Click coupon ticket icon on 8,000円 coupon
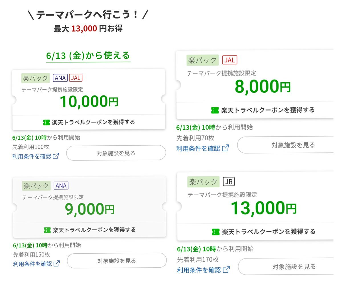Viewport: 342px width, 287px height. point(215,110)
